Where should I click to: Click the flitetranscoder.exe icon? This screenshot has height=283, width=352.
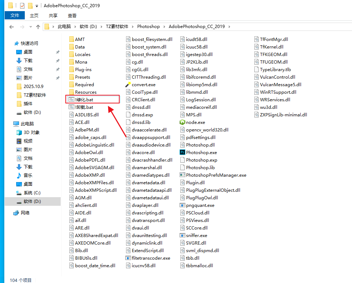[x=128, y=258]
